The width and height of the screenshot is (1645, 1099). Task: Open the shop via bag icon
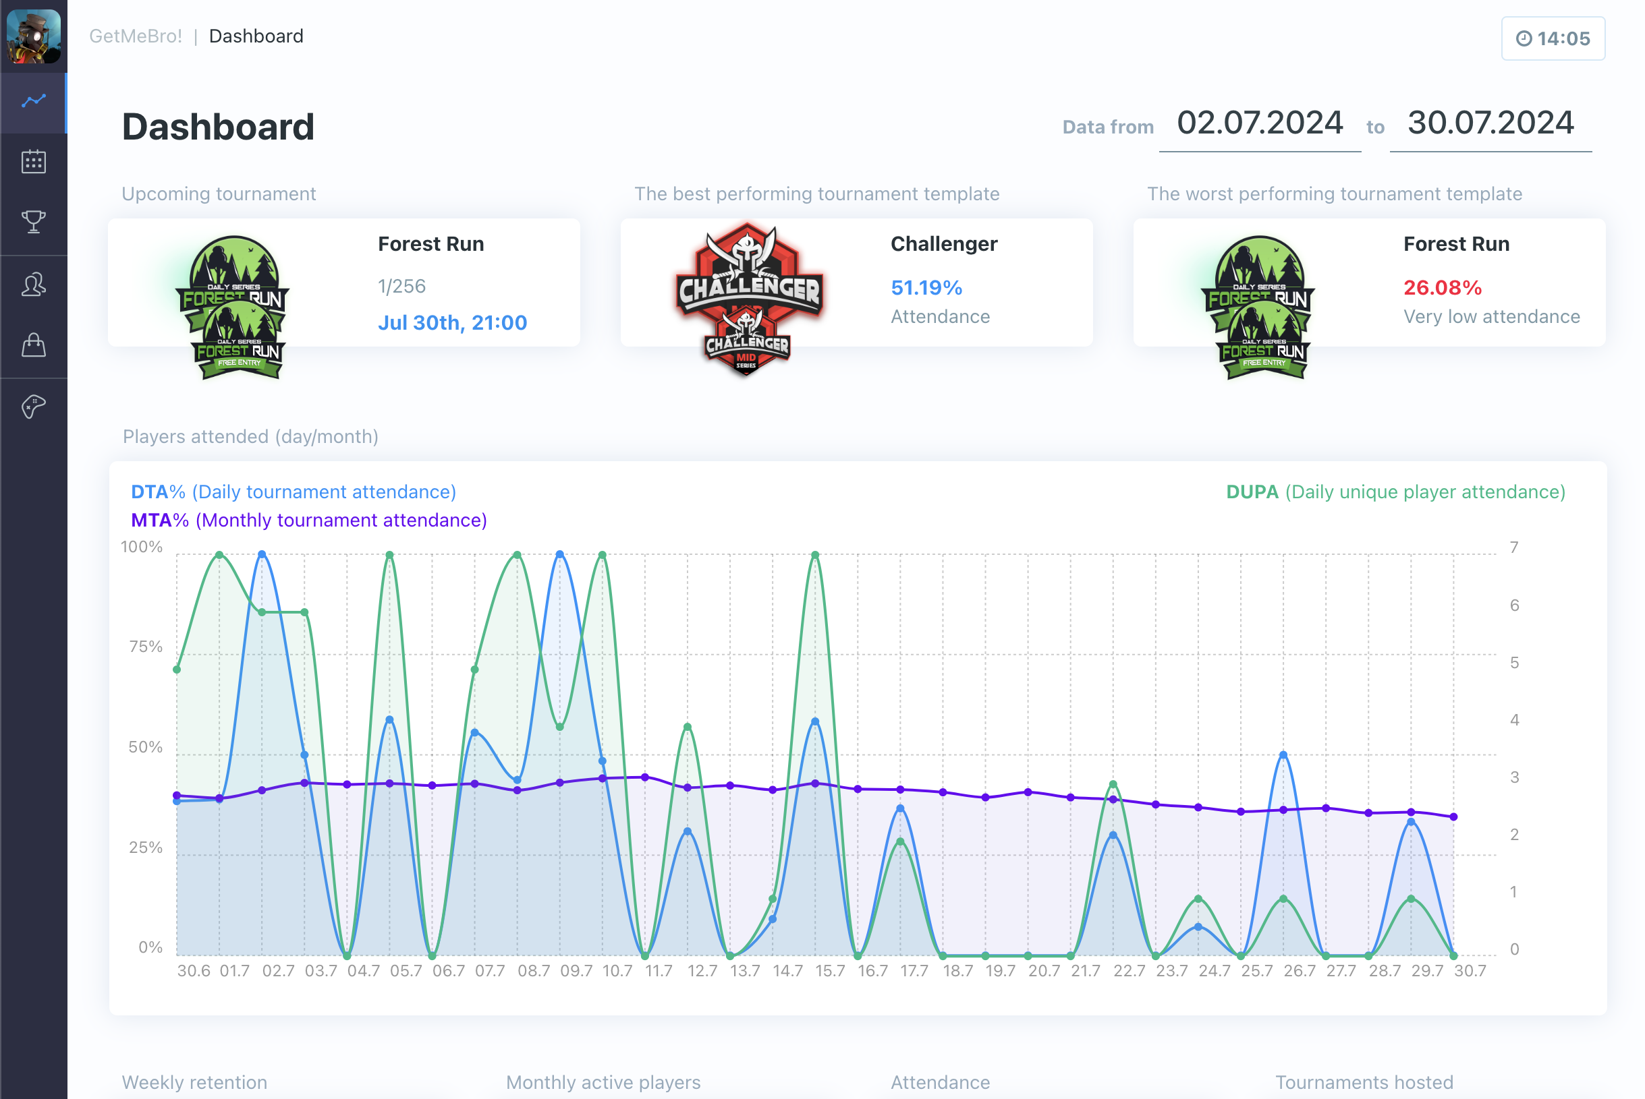pyautogui.click(x=33, y=344)
